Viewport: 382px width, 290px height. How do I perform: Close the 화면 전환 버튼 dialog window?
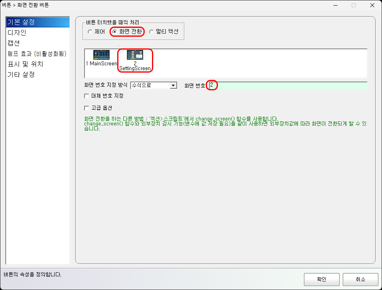pos(372,5)
